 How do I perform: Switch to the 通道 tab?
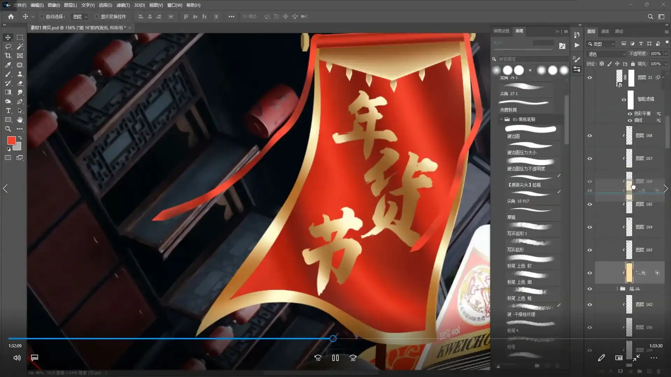606,31
